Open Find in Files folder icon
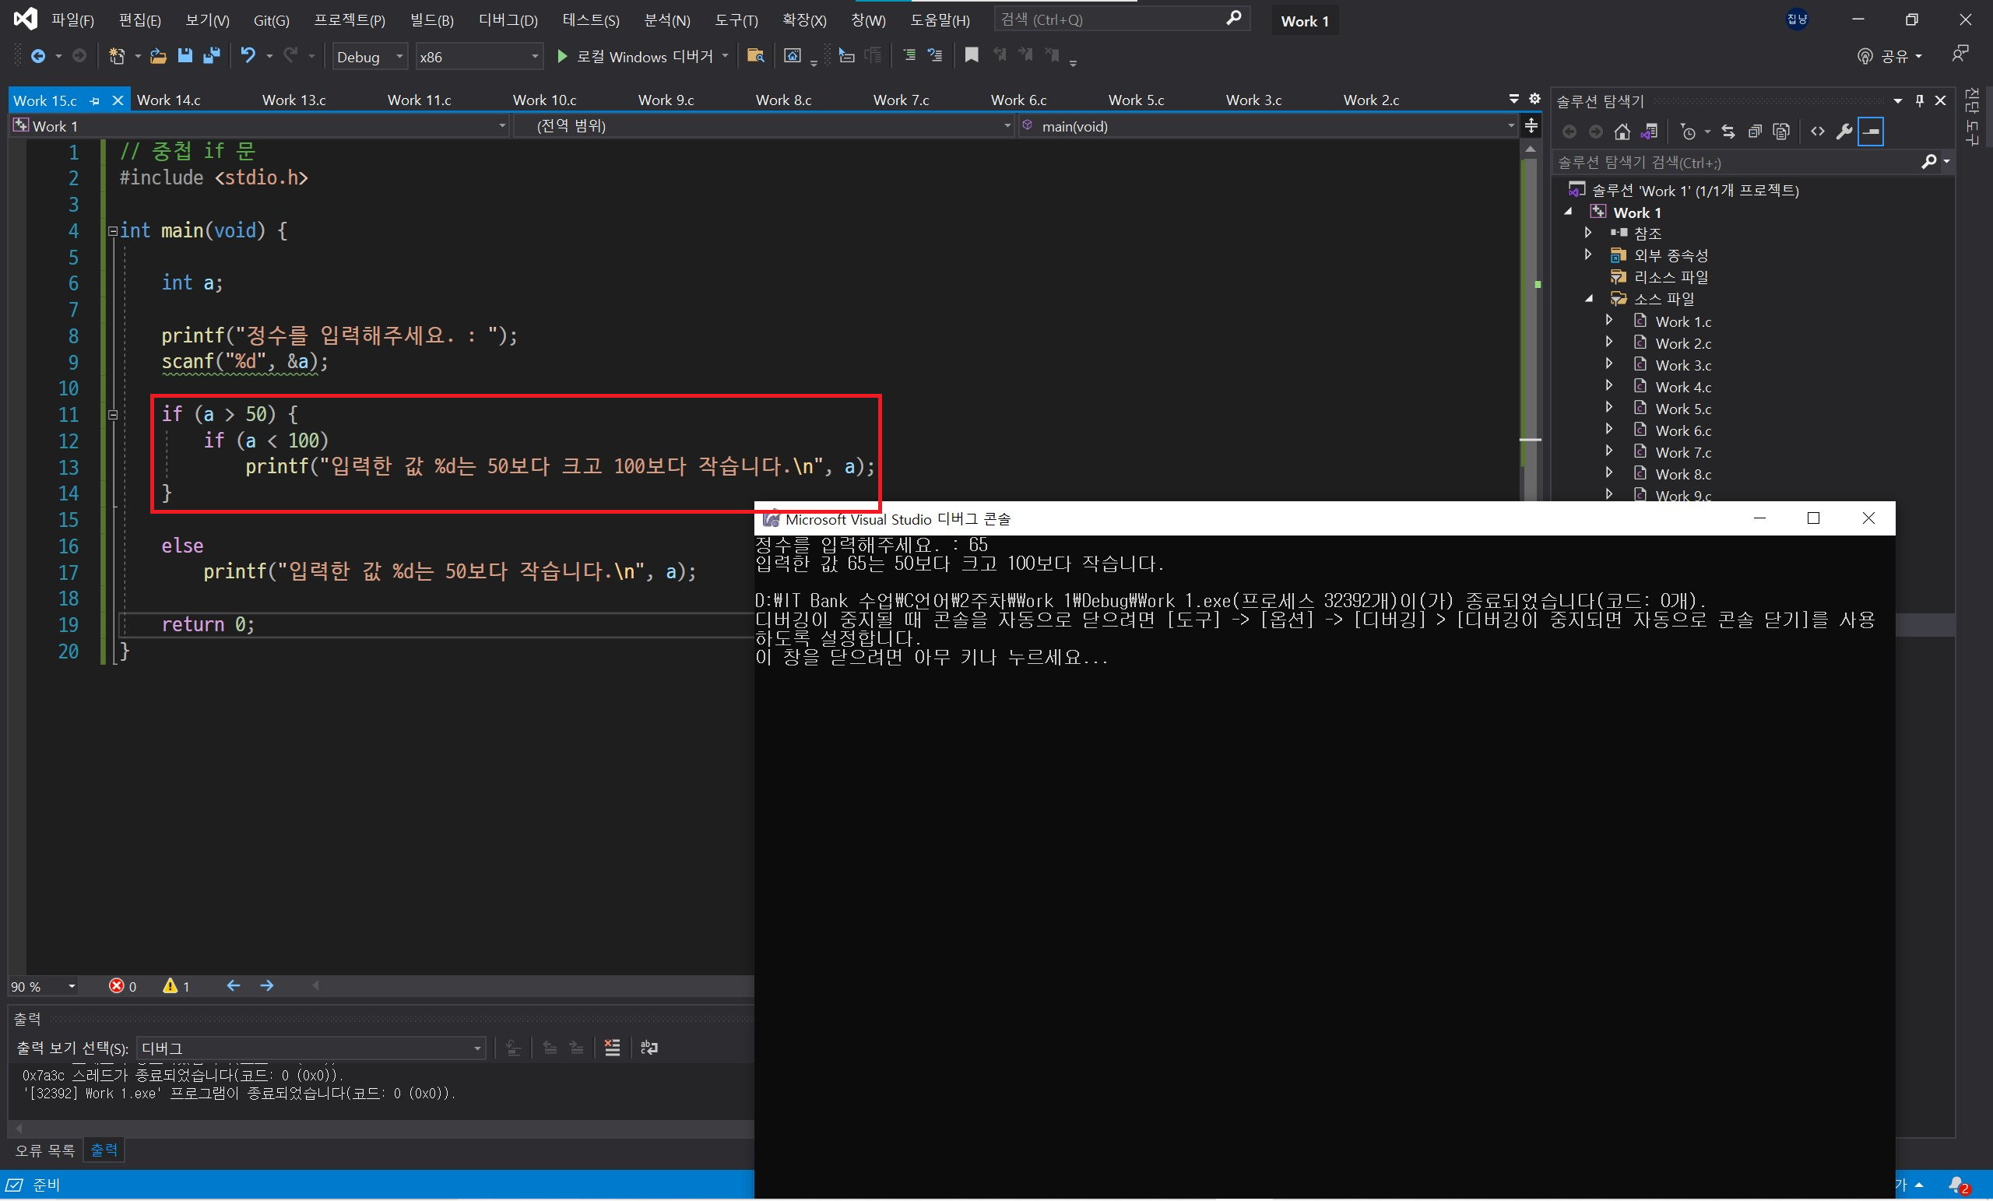 tap(755, 56)
